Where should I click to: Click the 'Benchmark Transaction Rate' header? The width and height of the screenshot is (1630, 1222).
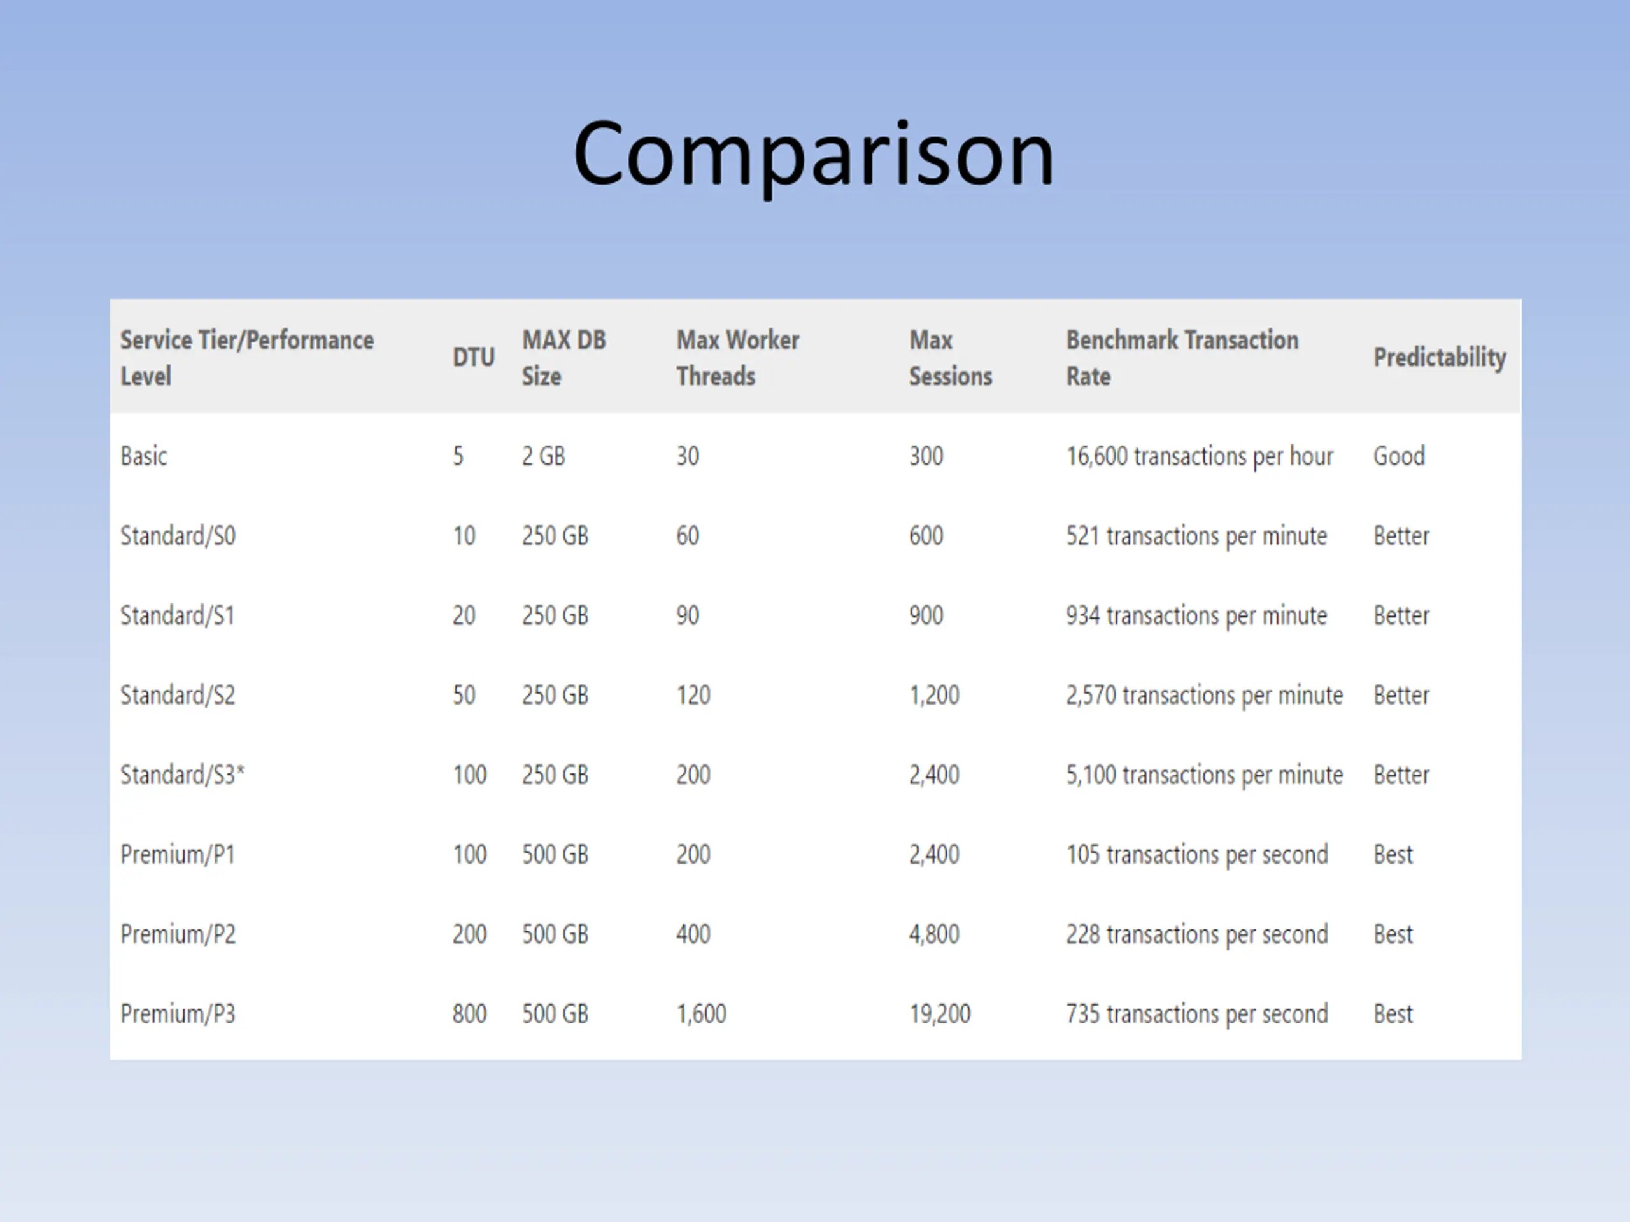click(x=1182, y=358)
